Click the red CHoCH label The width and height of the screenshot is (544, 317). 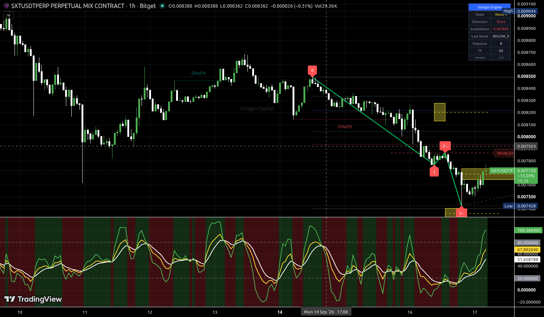click(x=345, y=127)
